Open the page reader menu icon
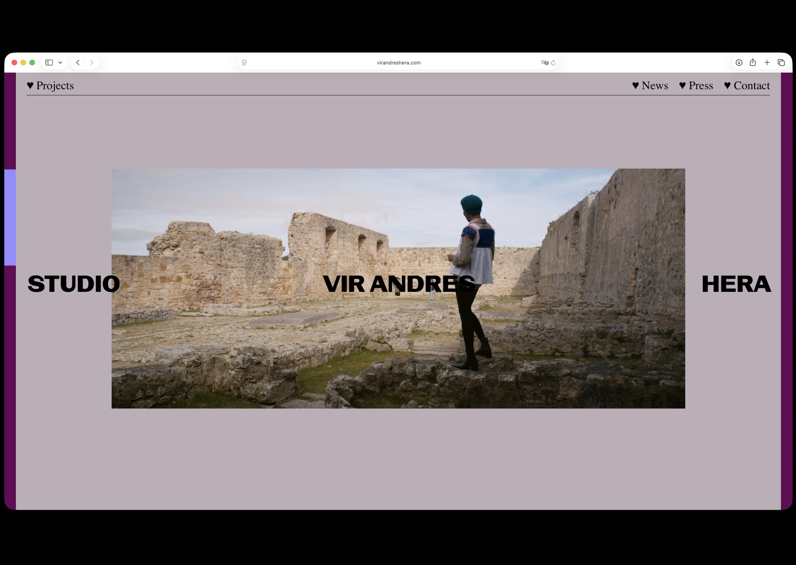 [244, 62]
